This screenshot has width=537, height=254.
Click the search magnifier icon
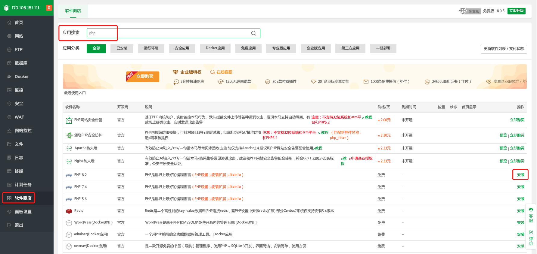tap(254, 33)
